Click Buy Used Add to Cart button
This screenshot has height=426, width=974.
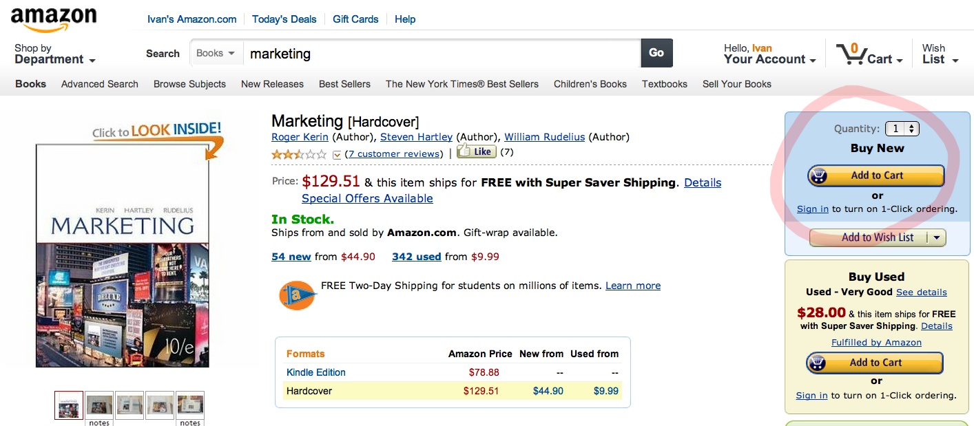coord(875,363)
